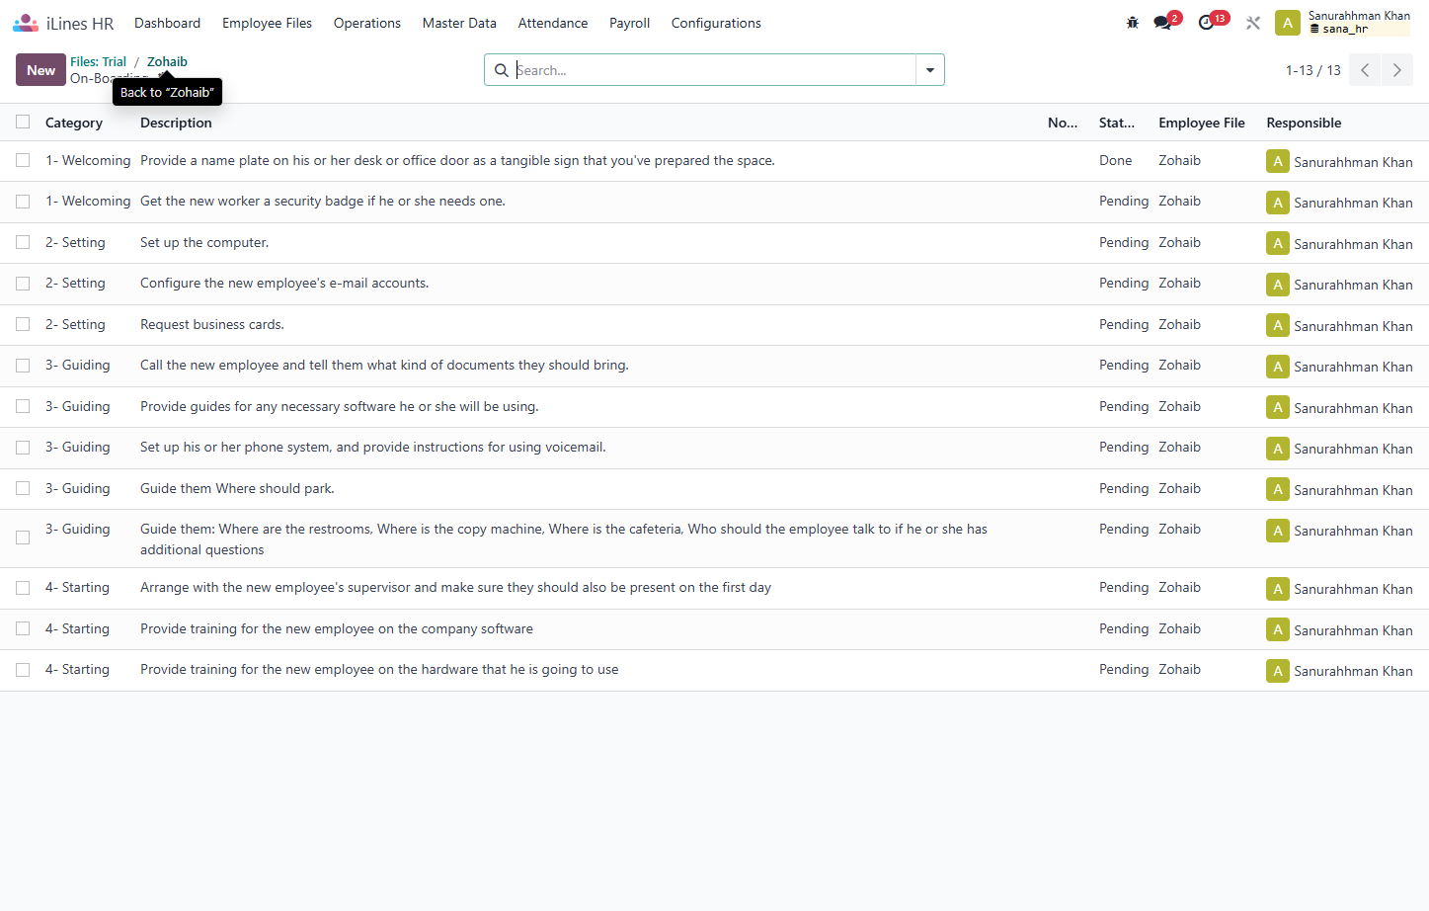This screenshot has width=1429, height=911.
Task: Open user avatar in the top bar
Action: (1288, 23)
